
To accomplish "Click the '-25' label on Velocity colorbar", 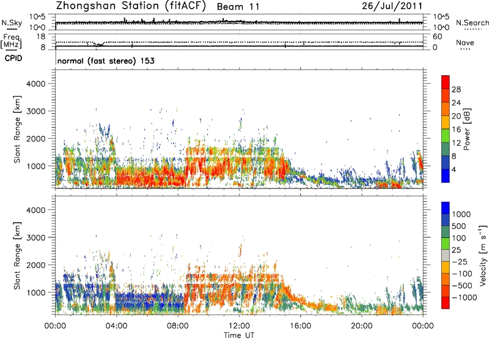I will 460,262.
